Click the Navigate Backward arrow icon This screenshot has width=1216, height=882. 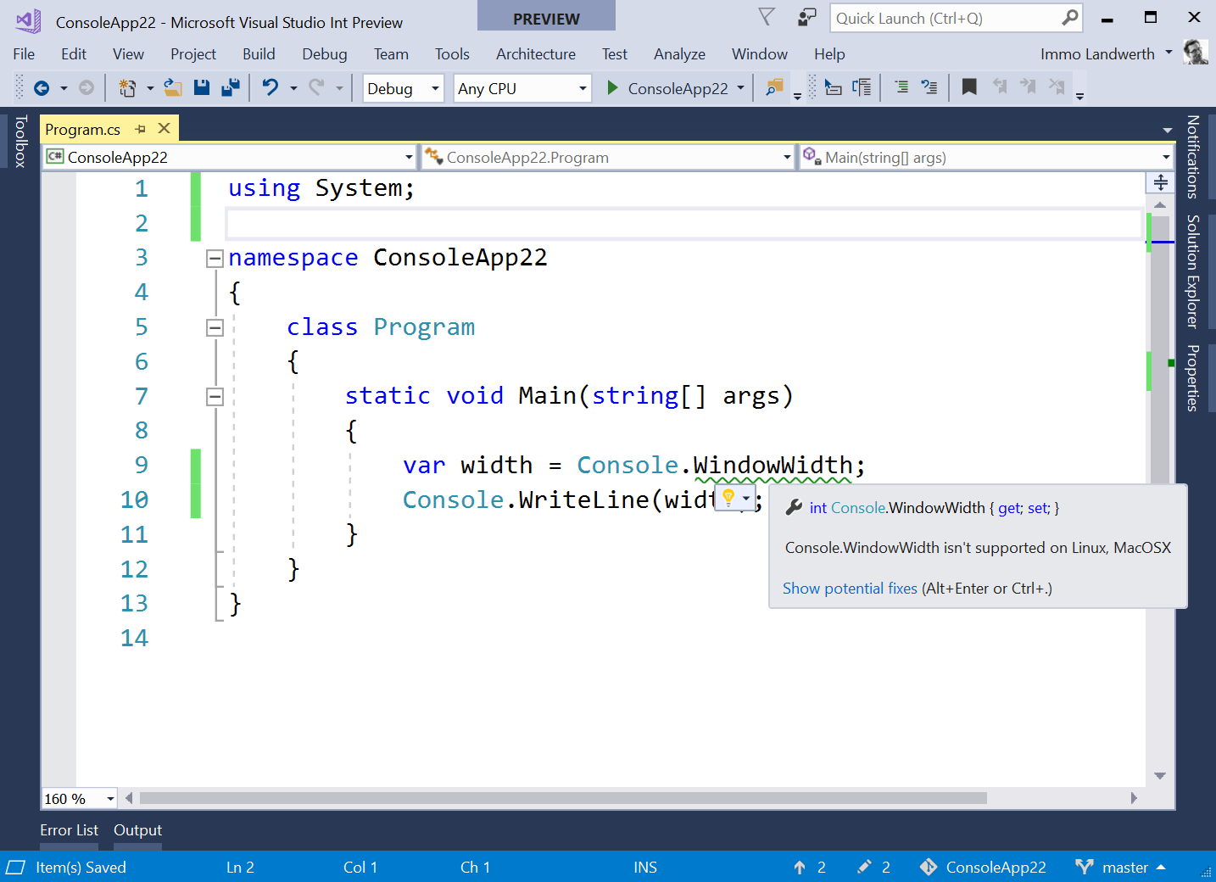41,88
